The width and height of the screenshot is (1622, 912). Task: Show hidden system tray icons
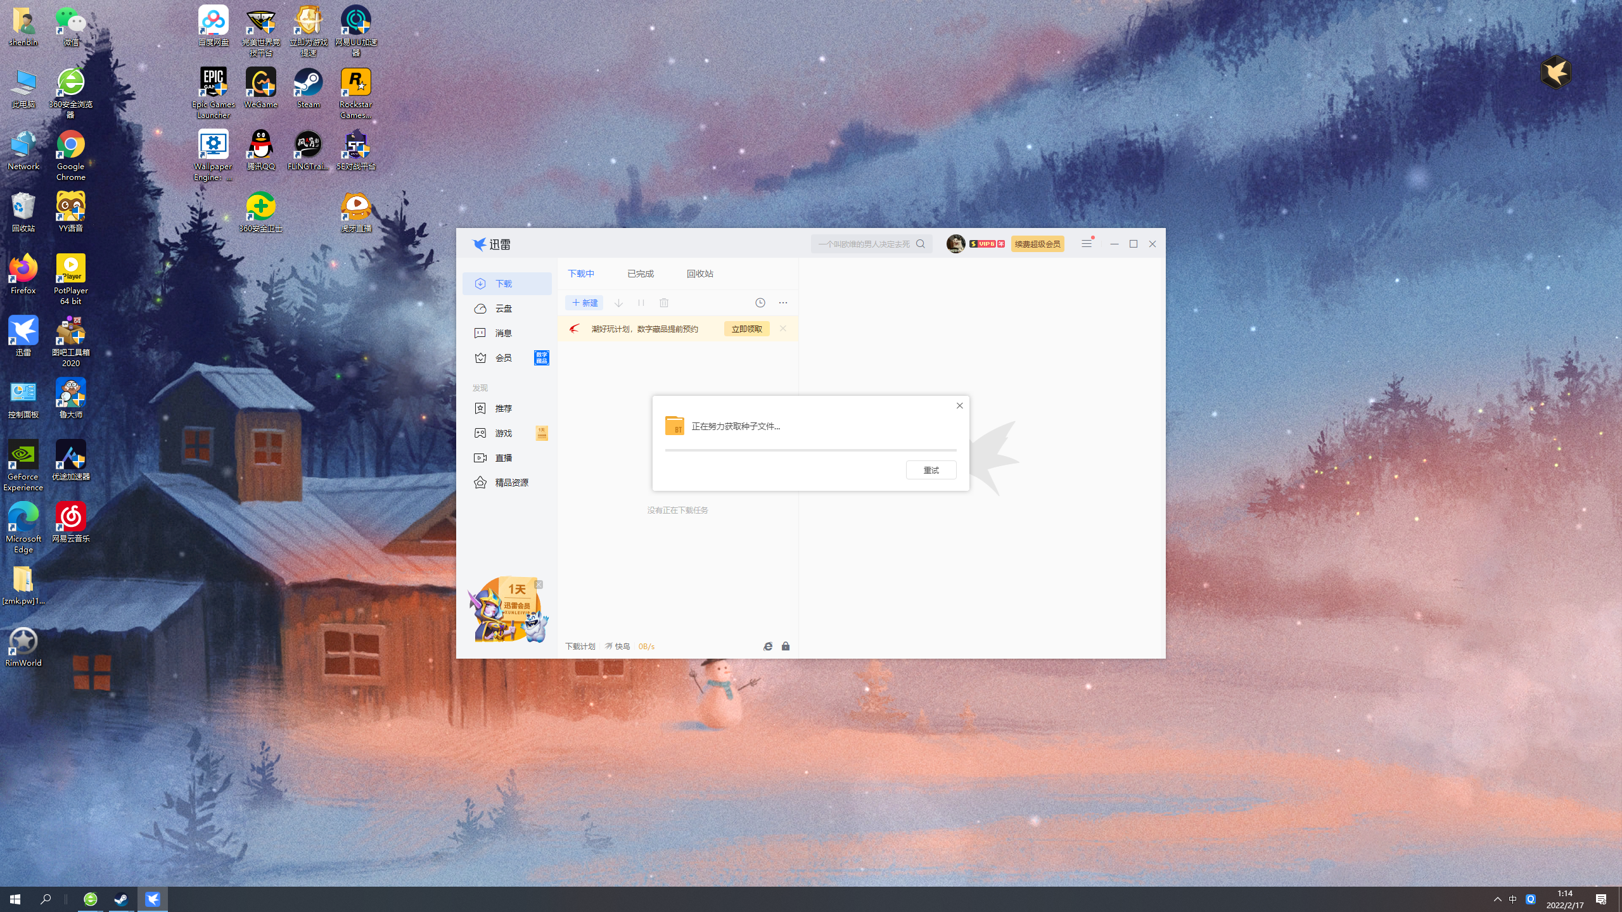(x=1497, y=899)
